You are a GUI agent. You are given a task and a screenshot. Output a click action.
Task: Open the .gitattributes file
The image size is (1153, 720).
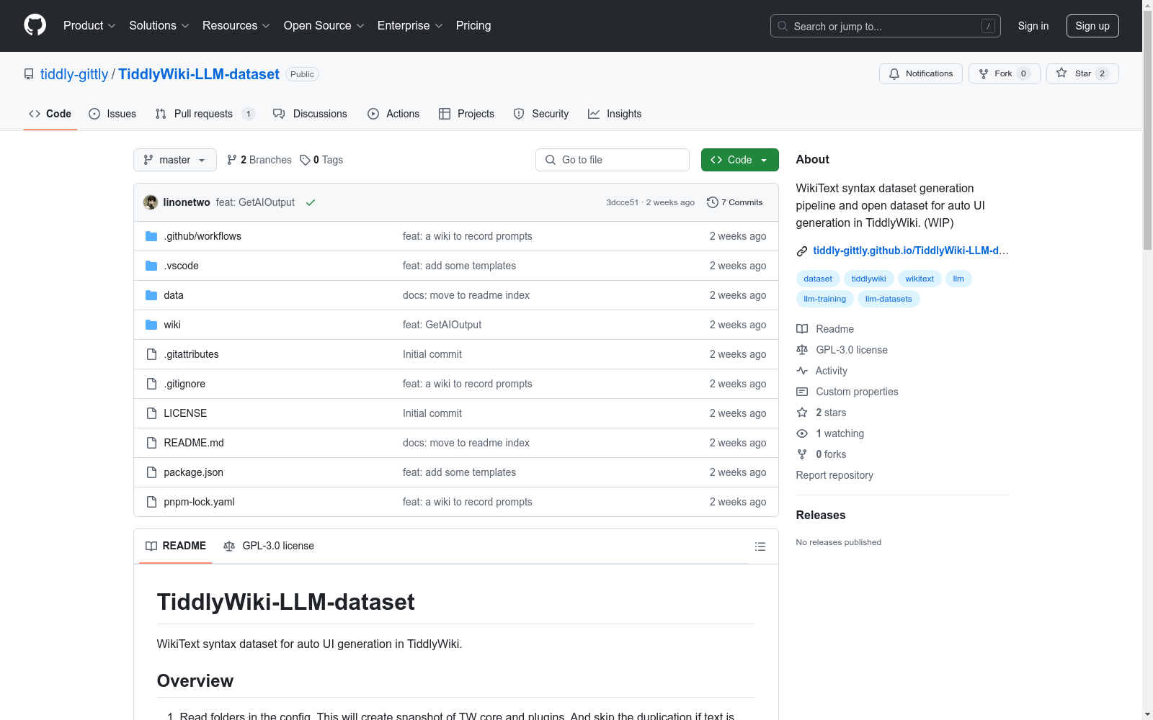[191, 354]
